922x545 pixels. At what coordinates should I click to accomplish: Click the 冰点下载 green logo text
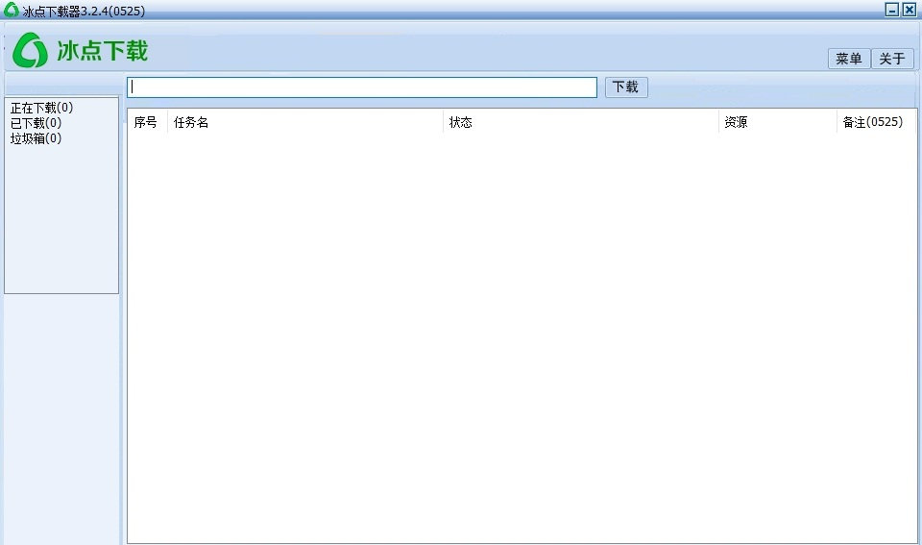[103, 50]
